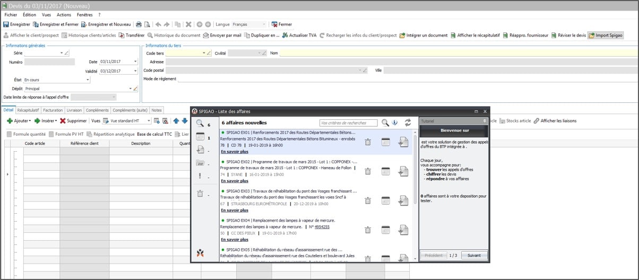Move line up with blue up arrow
639x280 pixels.
176,120
